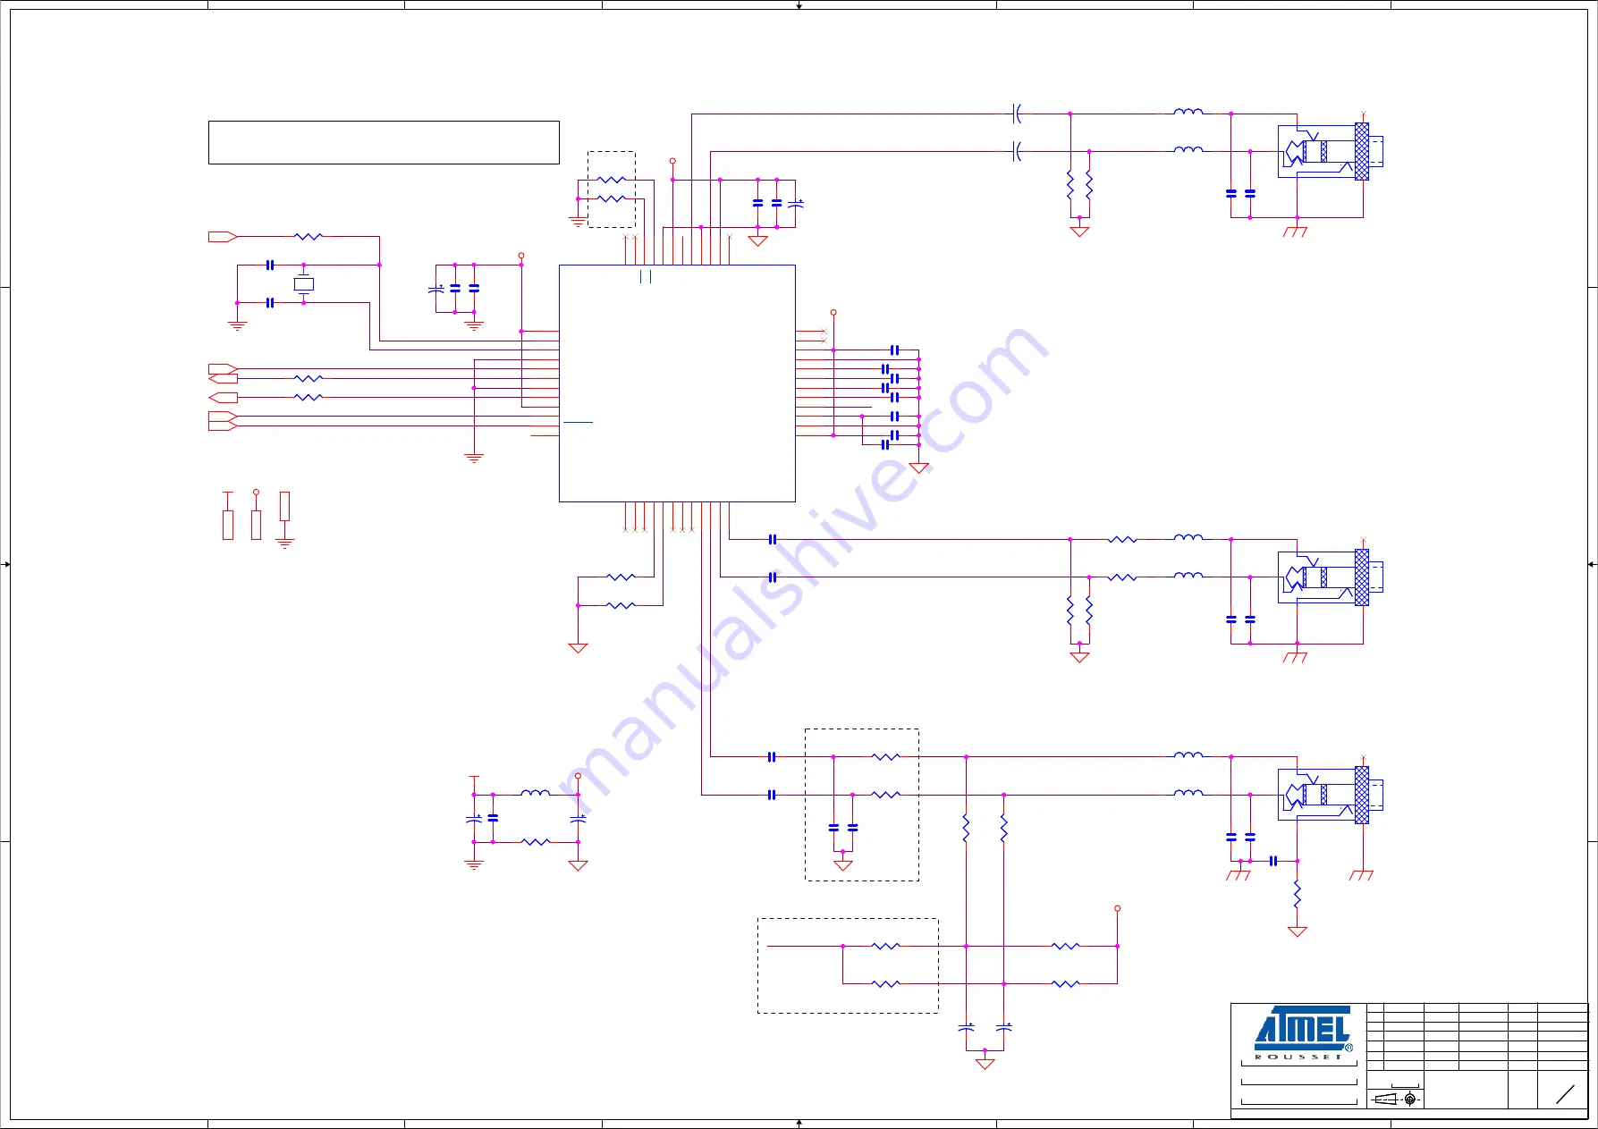Click the crystal oscillator symbol

304,284
